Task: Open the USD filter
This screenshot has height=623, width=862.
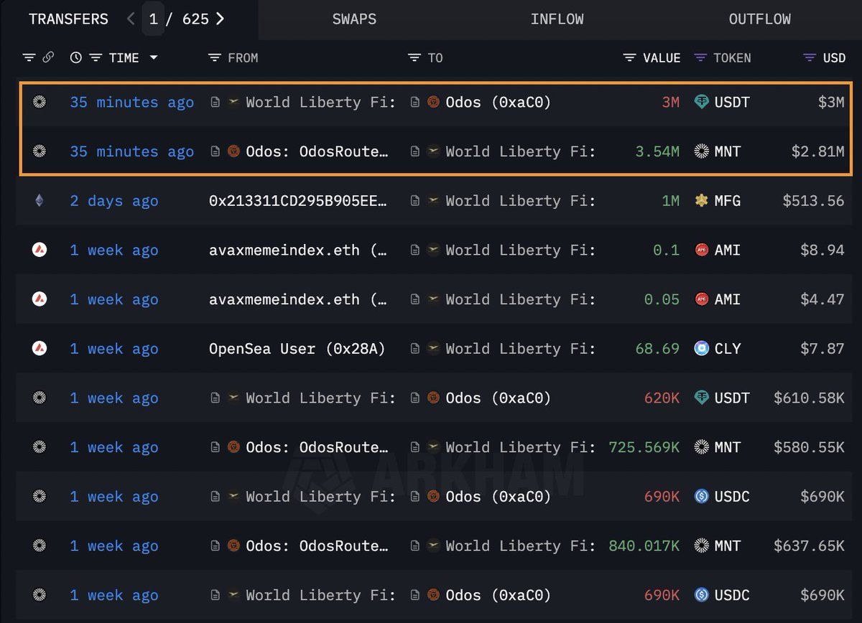Action: [x=810, y=57]
